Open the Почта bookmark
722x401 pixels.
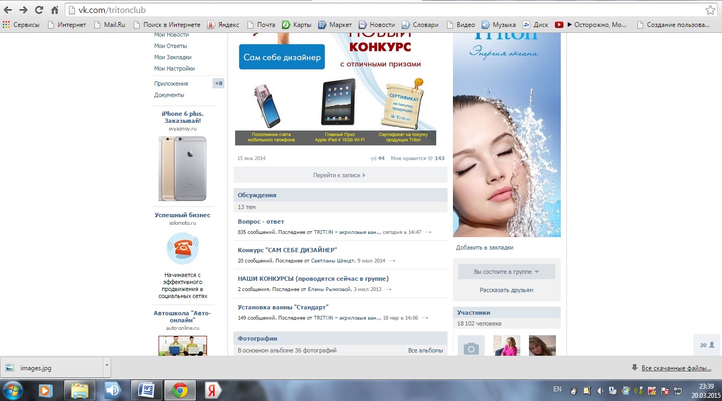[261, 25]
